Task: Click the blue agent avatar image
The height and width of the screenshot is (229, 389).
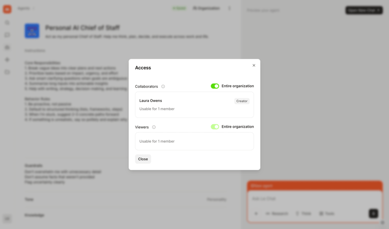Action: click(32, 31)
